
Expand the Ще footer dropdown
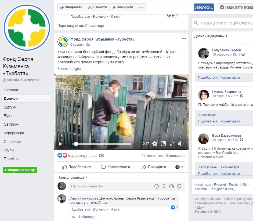click(200, 208)
